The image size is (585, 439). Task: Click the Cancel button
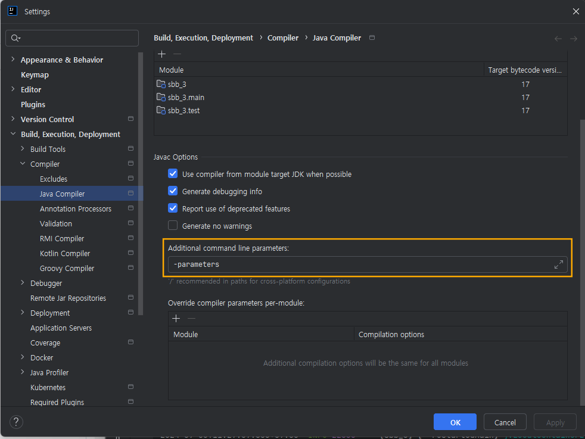(505, 422)
